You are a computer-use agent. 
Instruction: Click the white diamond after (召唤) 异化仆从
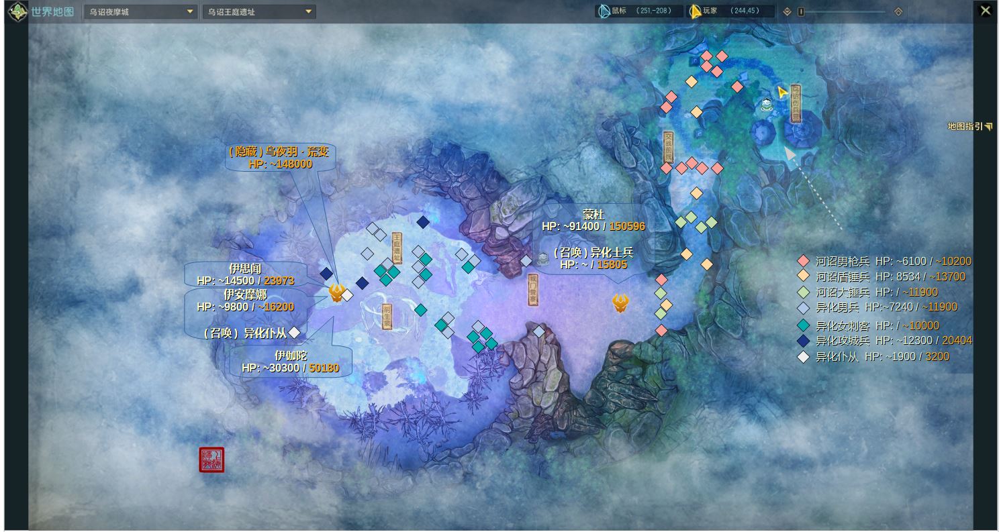click(294, 333)
